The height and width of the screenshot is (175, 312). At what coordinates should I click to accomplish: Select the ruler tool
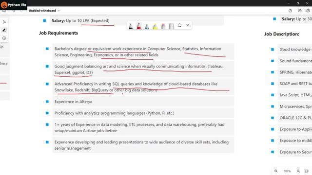click(x=171, y=26)
